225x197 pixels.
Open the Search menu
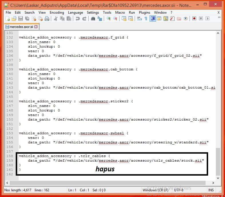pyautogui.click(x=29, y=13)
